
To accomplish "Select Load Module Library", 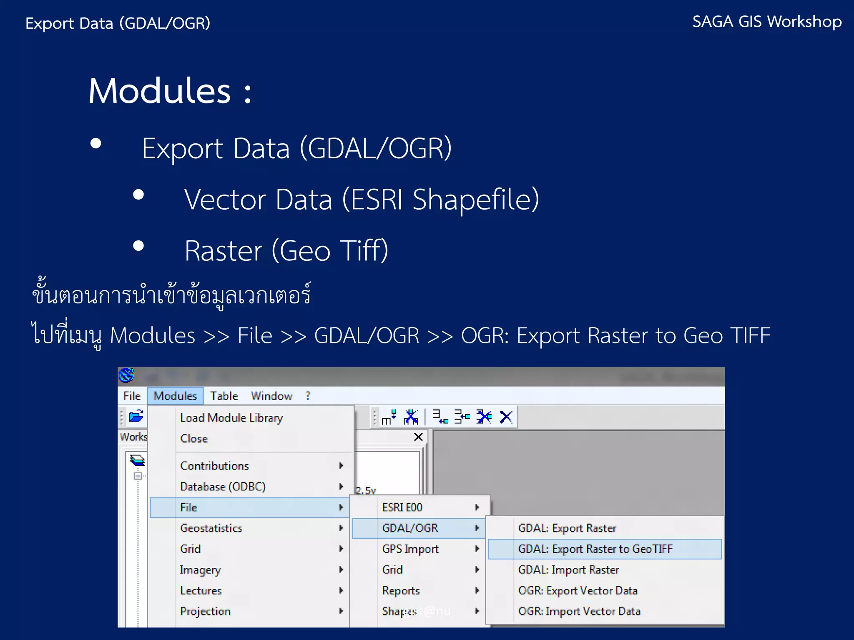I will coord(250,417).
